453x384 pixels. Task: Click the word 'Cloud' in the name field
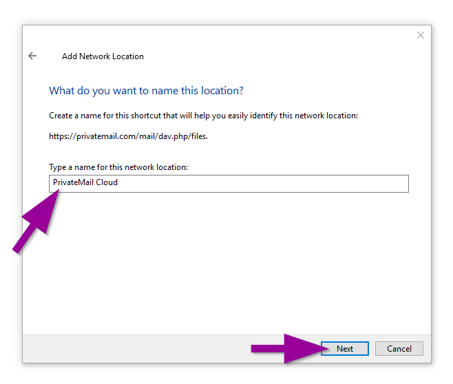(107, 183)
